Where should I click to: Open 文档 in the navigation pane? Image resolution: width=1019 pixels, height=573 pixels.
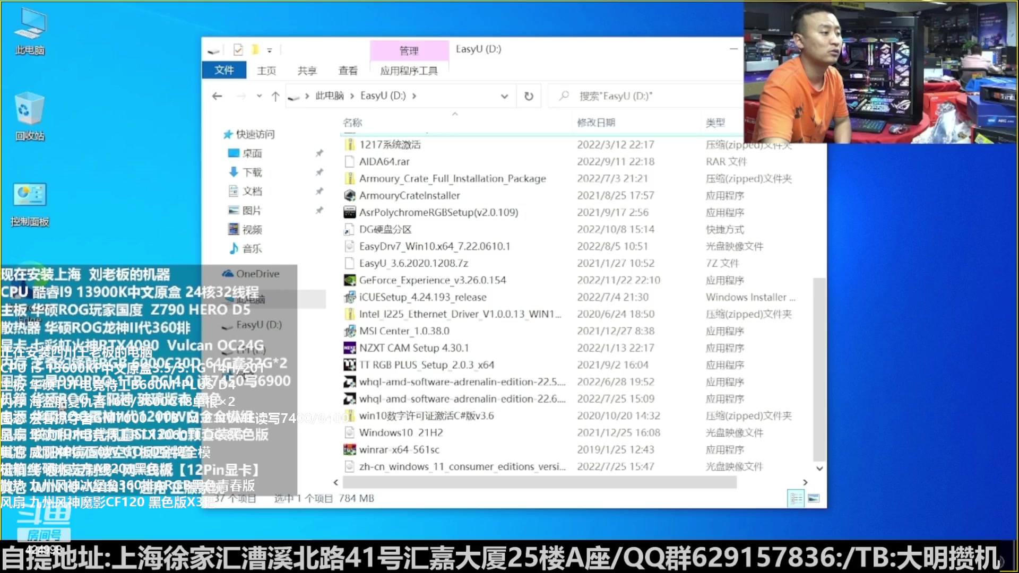(245, 191)
